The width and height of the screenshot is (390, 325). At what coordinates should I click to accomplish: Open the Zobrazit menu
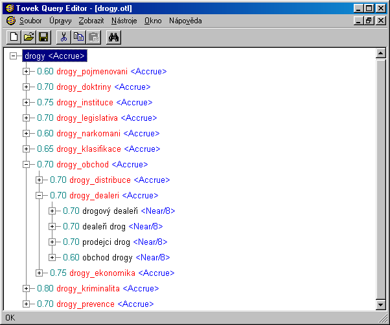91,21
